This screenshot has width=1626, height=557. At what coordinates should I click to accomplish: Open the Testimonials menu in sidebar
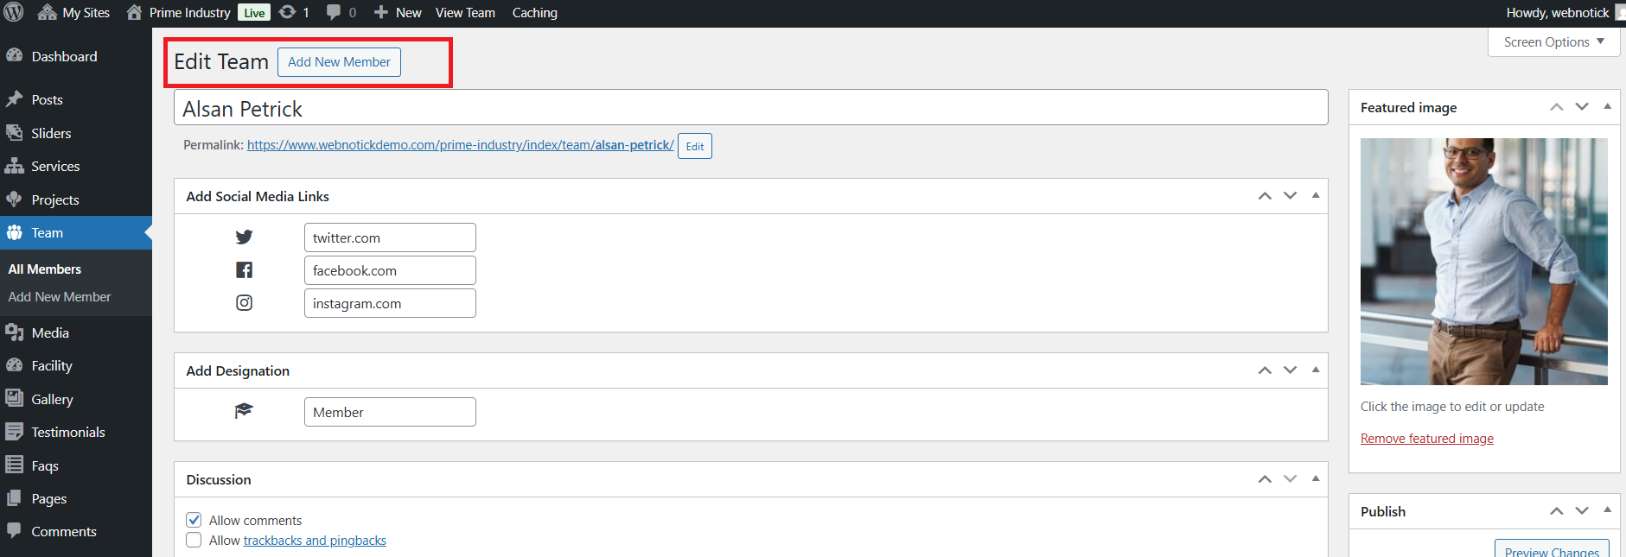pyautogui.click(x=67, y=433)
